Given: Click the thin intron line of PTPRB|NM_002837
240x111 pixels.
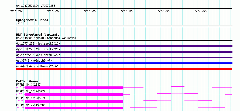Looking at the screenshot, I should pyautogui.click(x=177, y=87).
